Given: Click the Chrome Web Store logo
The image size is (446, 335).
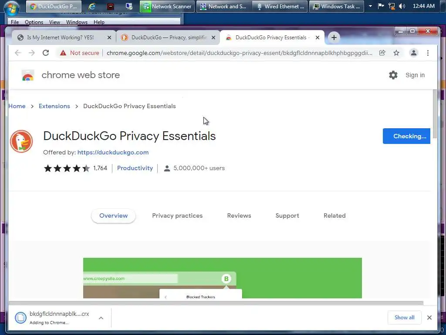Looking at the screenshot, I should click(28, 75).
